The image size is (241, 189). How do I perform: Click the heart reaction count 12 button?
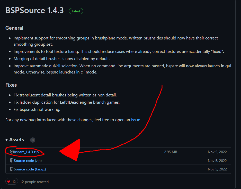[12, 182]
